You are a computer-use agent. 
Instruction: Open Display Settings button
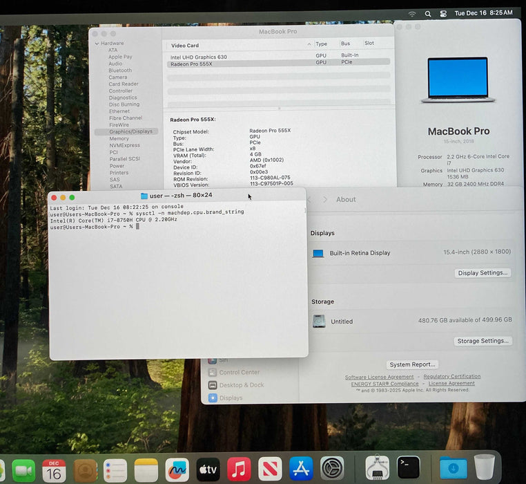coord(483,273)
